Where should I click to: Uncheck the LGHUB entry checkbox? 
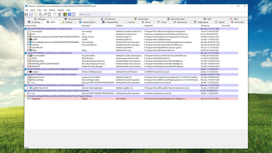click(28, 40)
